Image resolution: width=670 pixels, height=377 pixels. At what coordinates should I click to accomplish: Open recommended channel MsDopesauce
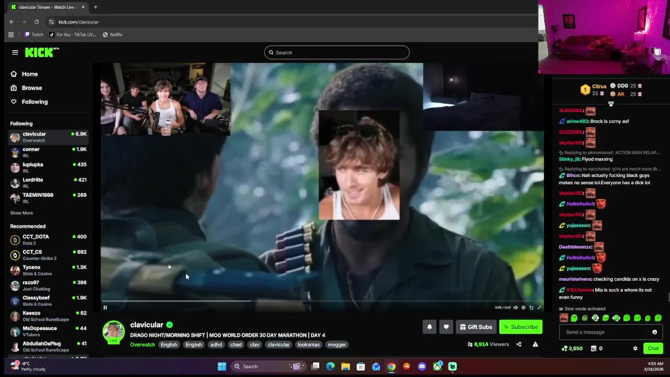point(48,331)
